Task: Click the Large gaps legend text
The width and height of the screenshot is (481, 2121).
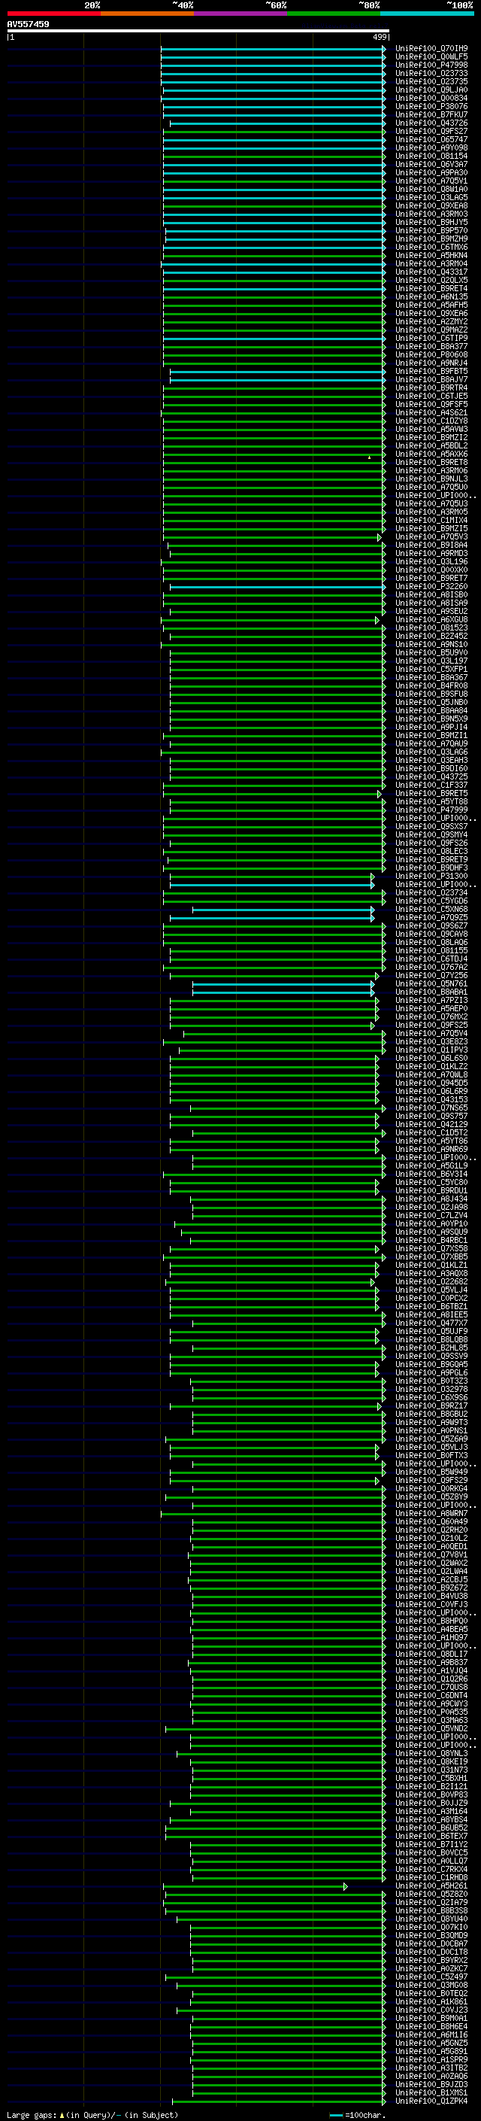Action: [92, 2114]
